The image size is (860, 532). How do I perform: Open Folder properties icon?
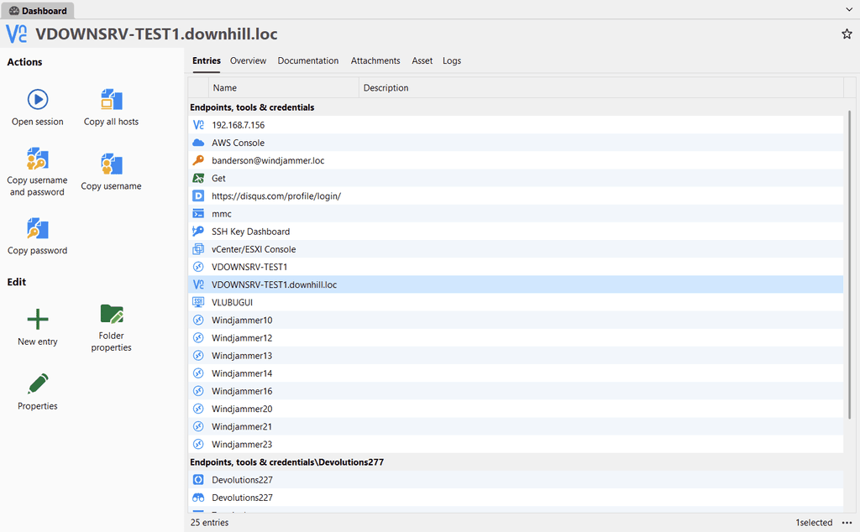click(111, 314)
